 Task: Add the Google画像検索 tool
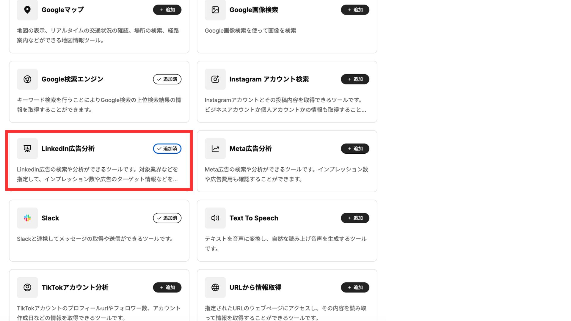point(355,10)
